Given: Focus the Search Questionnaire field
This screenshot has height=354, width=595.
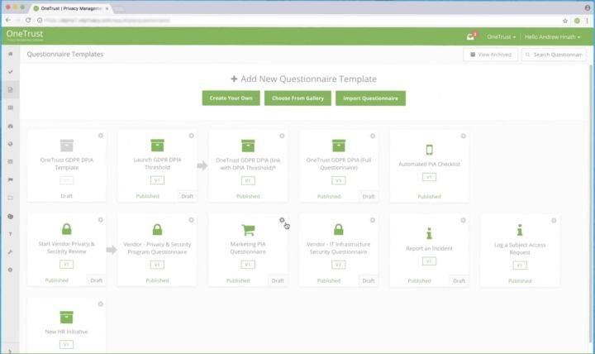Looking at the screenshot, I should 554,55.
